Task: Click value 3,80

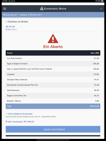Action: (97, 101)
